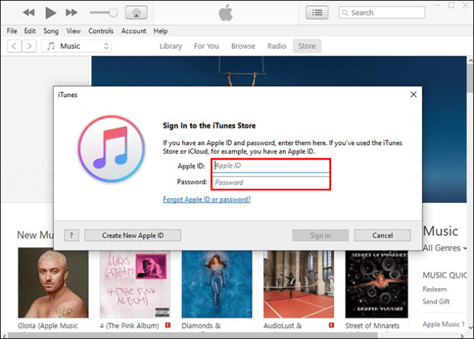Screen dimensions: 474x339
Task: Click the Street of Minarets title text
Action: tap(372, 326)
